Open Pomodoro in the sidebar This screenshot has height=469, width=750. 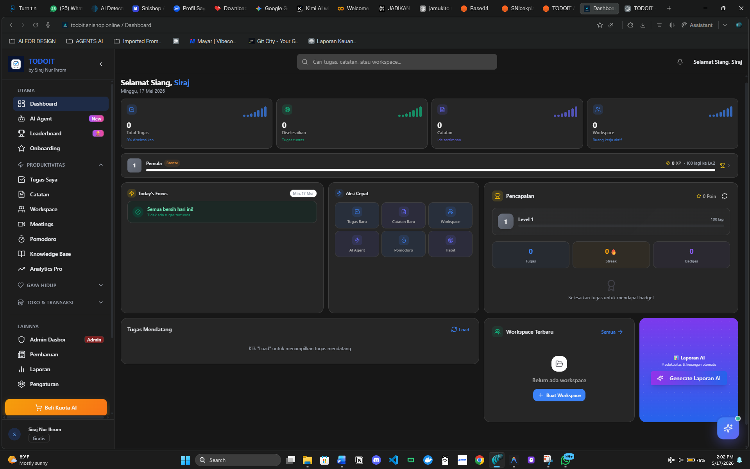pyautogui.click(x=61, y=239)
